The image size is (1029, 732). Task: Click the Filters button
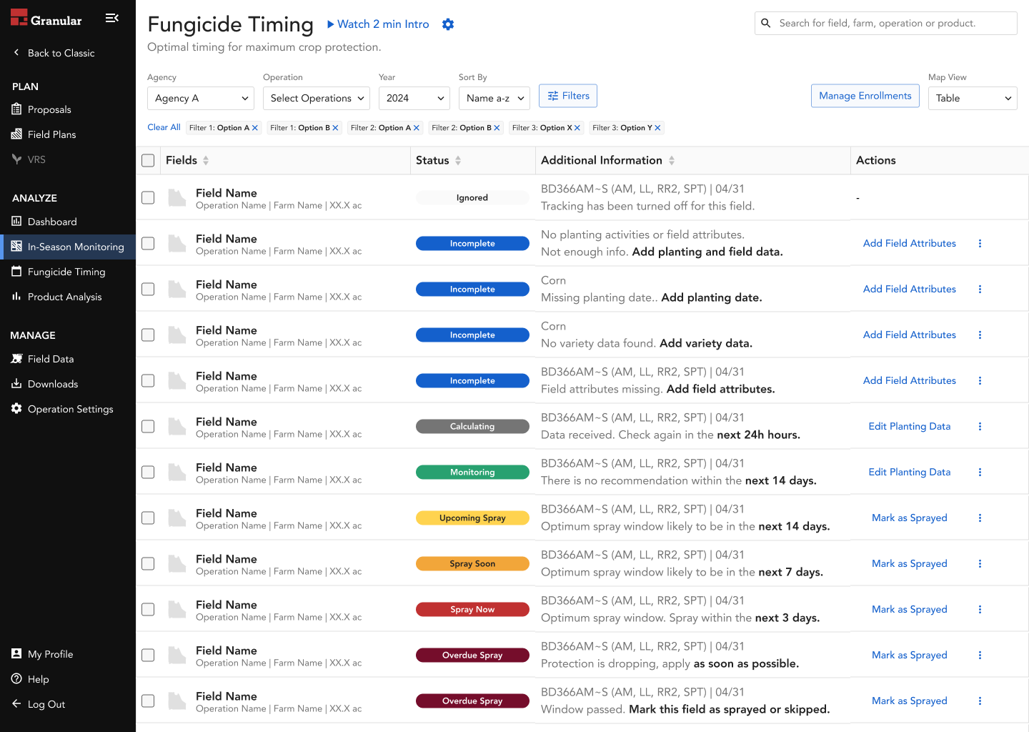pyautogui.click(x=568, y=96)
